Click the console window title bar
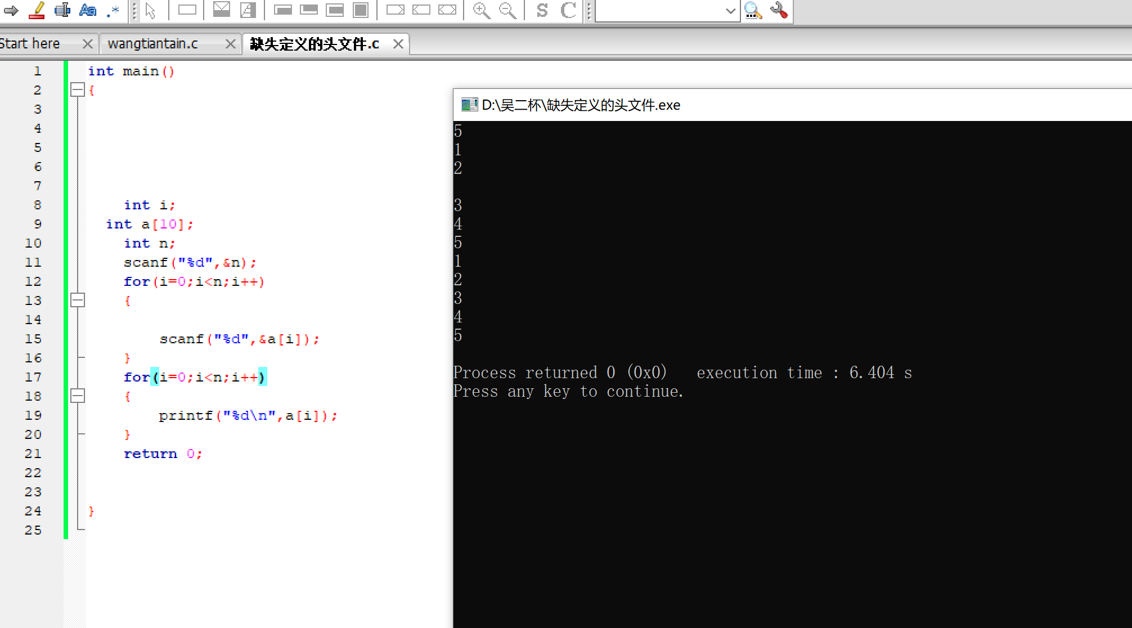The image size is (1132, 628). (788, 105)
